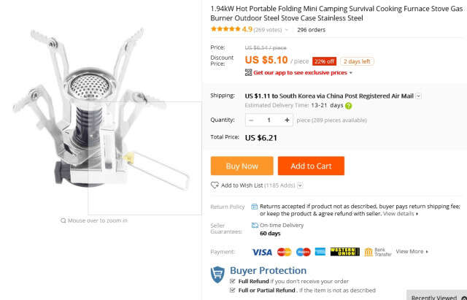The height and width of the screenshot is (300, 467).
Task: Click the Add to Cart button
Action: click(311, 166)
